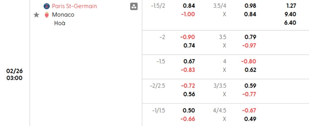Click the -0.83 handicap odds
The image size is (309, 126).
(188, 70)
